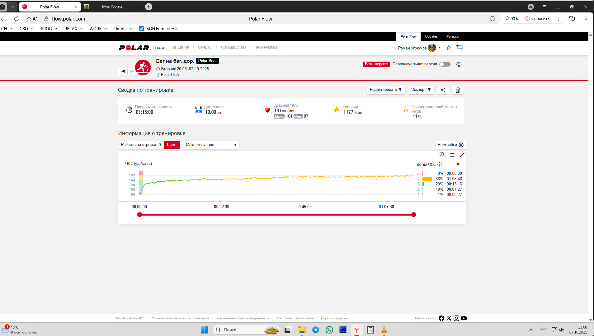Open Служба поддержки link
The width and height of the screenshot is (594, 336).
coord(335,318)
